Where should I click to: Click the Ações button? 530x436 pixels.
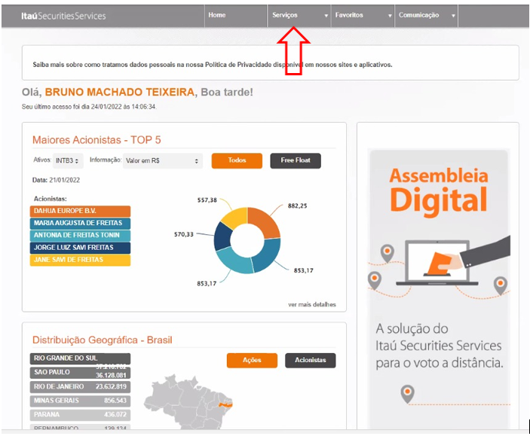252,360
